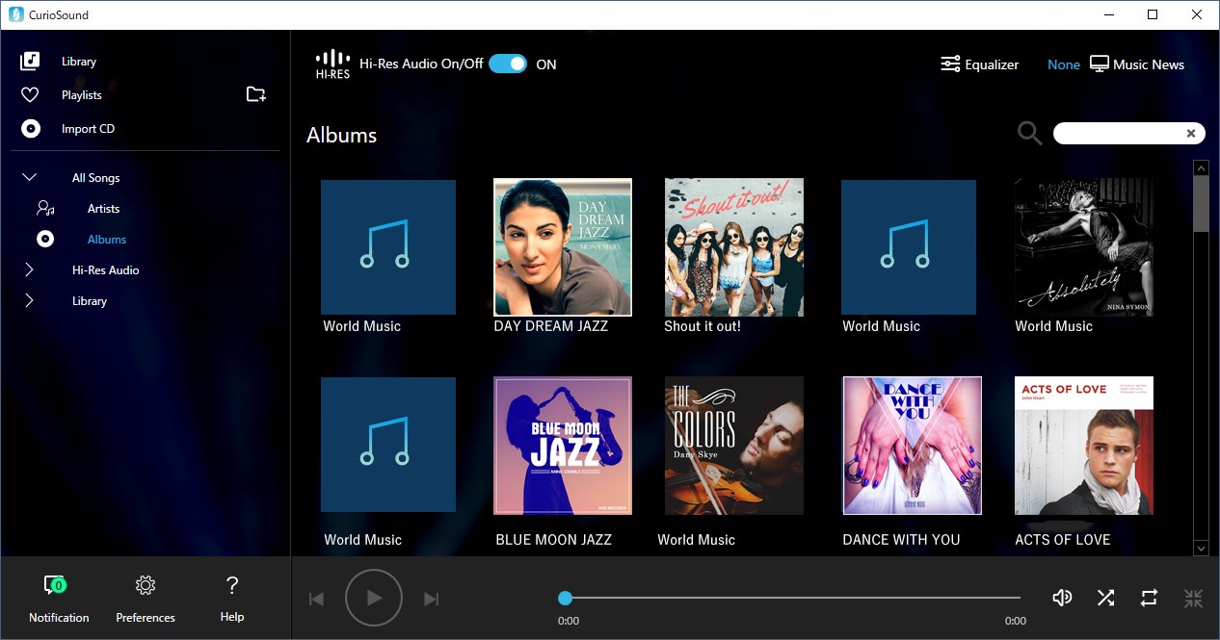Toggle repeat mode
1220x640 pixels.
tap(1149, 598)
